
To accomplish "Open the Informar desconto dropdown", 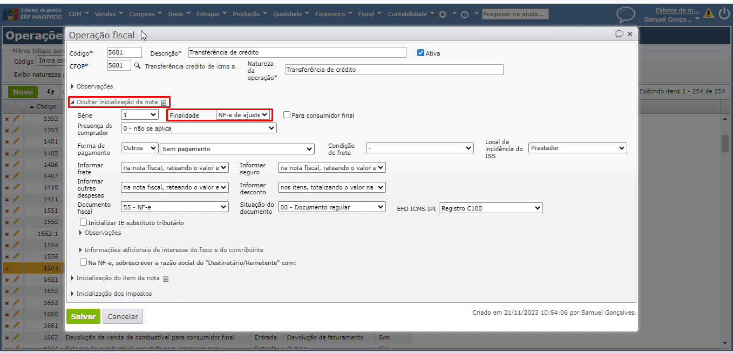I will pos(332,187).
